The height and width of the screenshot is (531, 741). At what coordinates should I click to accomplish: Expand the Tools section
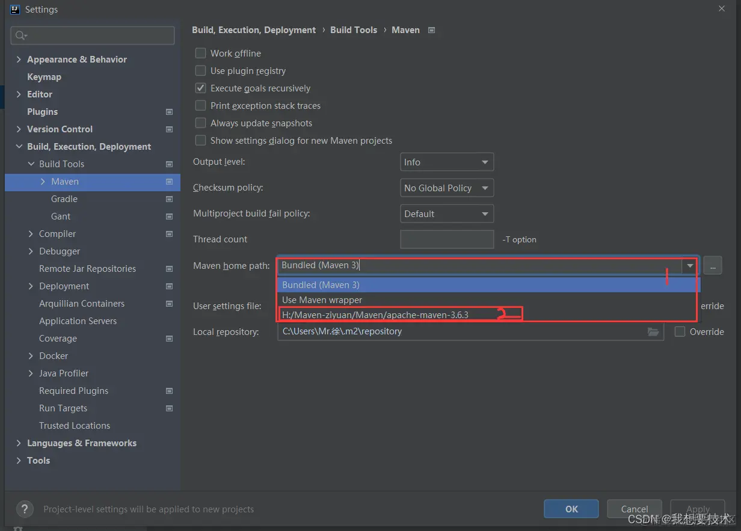[19, 461]
